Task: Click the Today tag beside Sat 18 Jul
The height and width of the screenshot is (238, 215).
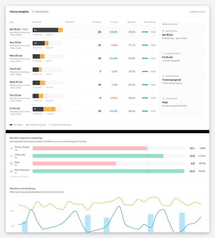Action: tap(25, 29)
